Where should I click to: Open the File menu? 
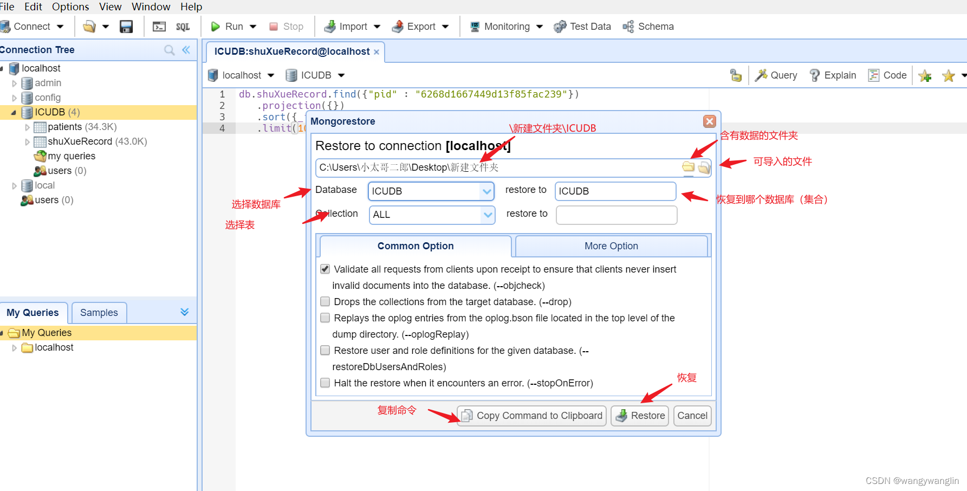(x=7, y=7)
